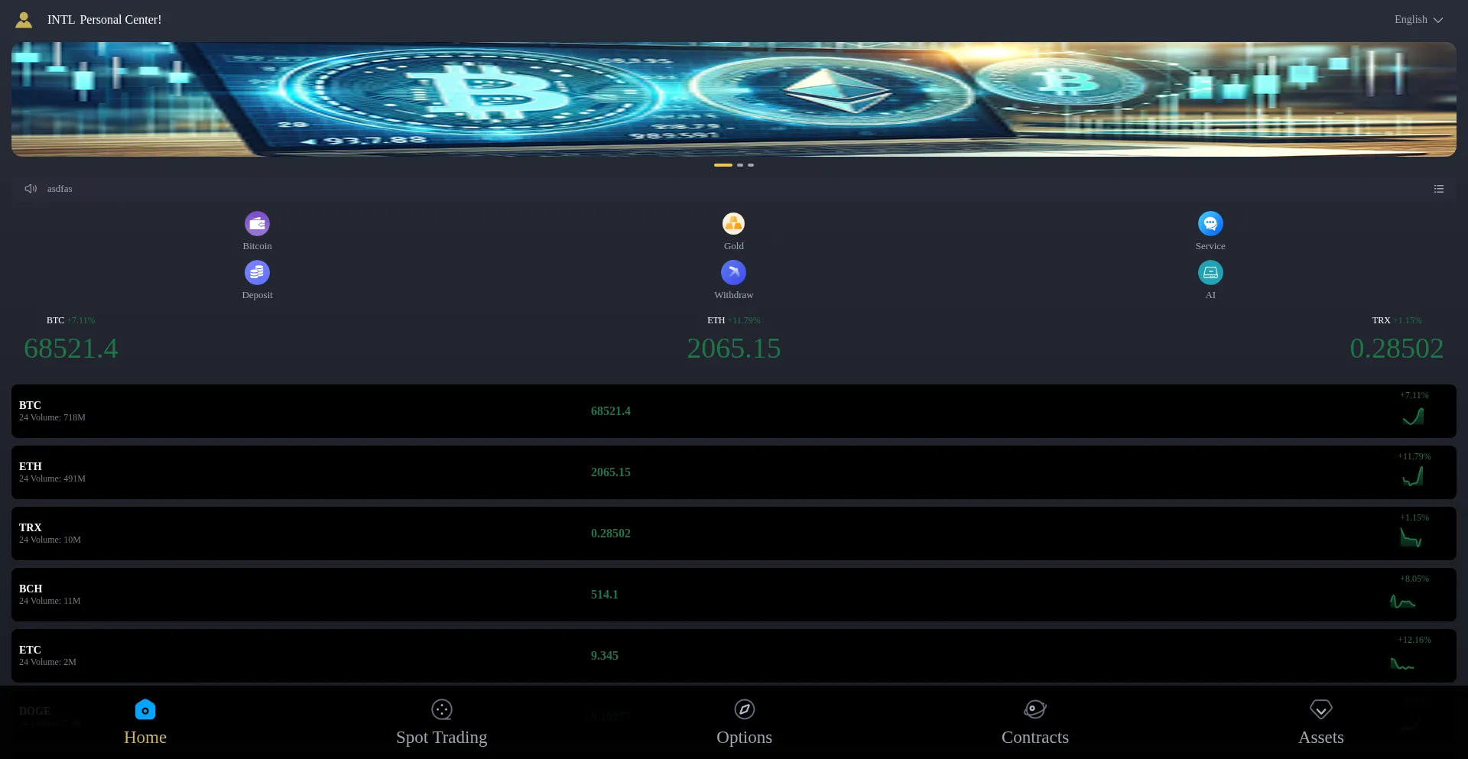Select the TRX row in market list
The height and width of the screenshot is (759, 1468).
pyautogui.click(x=734, y=534)
